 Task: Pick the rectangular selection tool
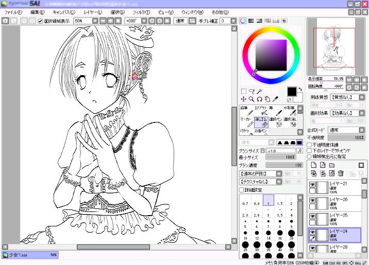click(244, 91)
